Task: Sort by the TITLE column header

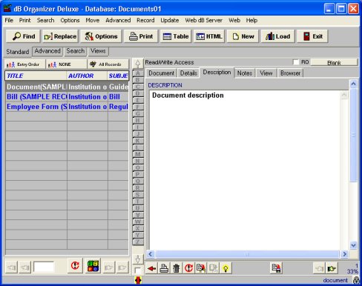Action: coord(36,76)
